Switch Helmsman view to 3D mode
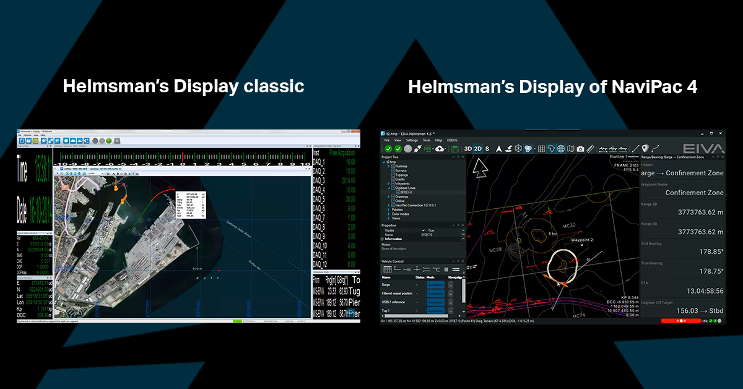This screenshot has width=743, height=389. coord(468,149)
